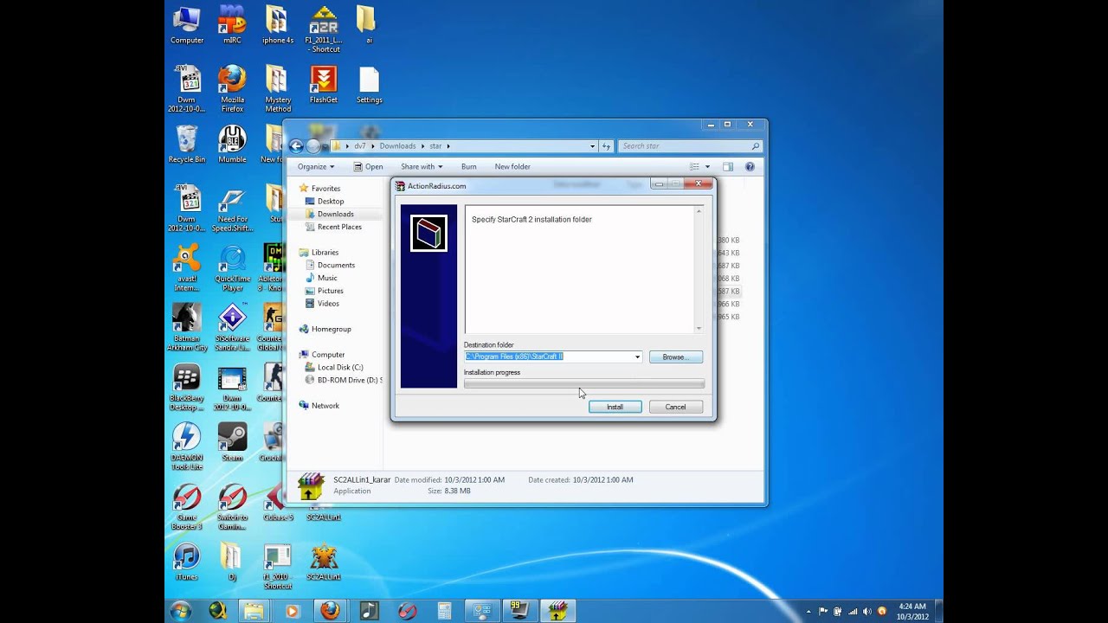Open the Mystery Method desktop folder
Screen dimensions: 1108x623
point(277,88)
